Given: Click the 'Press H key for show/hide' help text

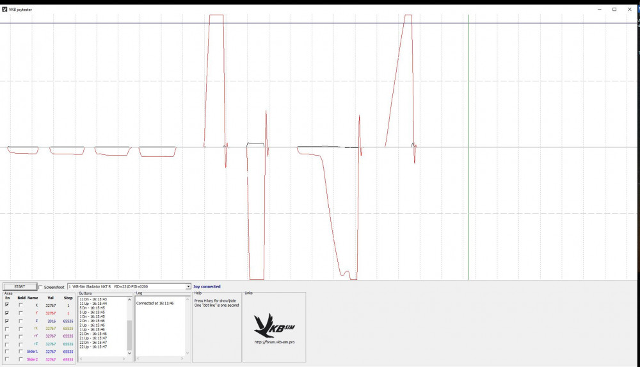Looking at the screenshot, I should pyautogui.click(x=215, y=301).
